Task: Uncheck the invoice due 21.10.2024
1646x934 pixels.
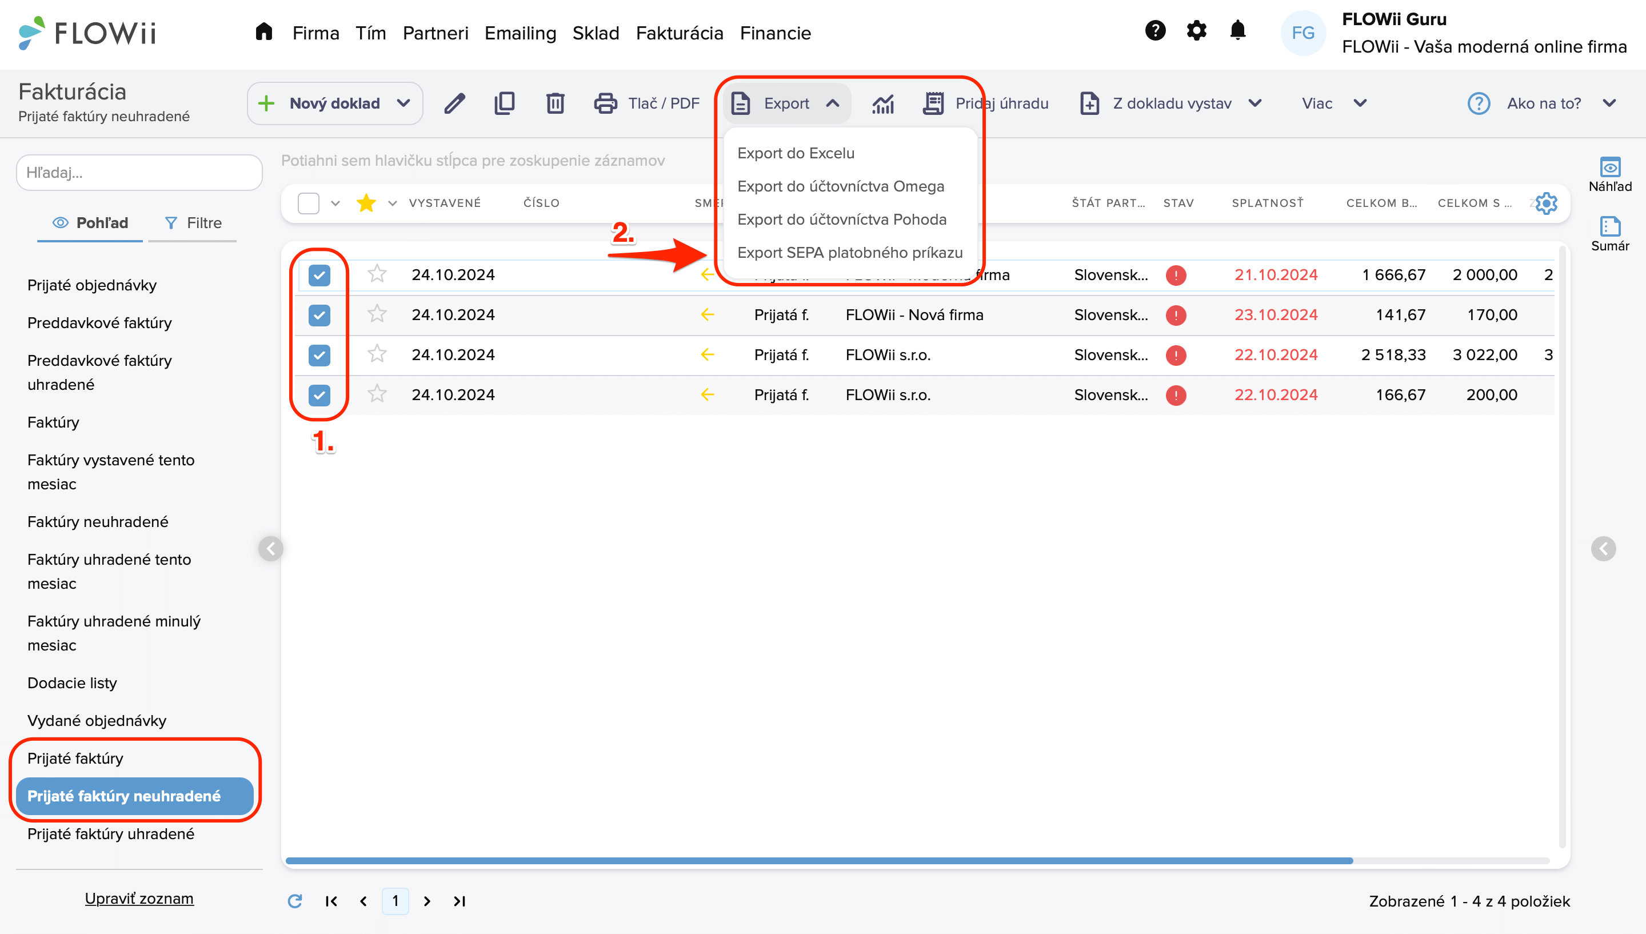Action: click(x=319, y=275)
